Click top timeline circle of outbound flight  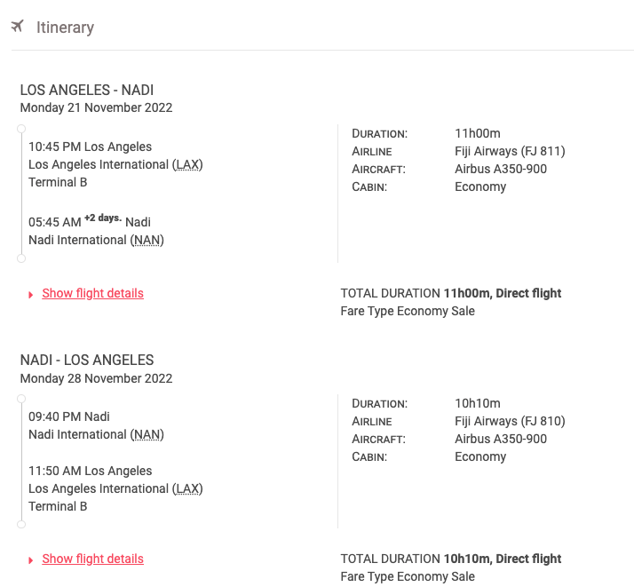[x=21, y=130]
